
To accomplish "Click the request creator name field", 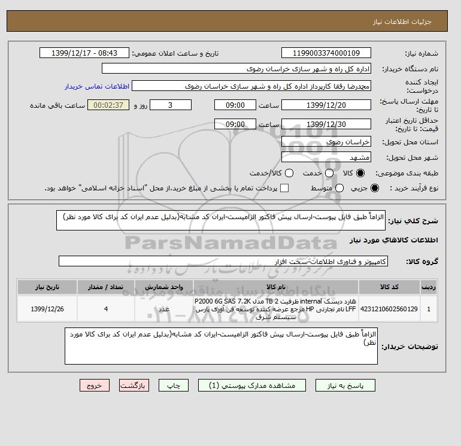I will coord(251,86).
